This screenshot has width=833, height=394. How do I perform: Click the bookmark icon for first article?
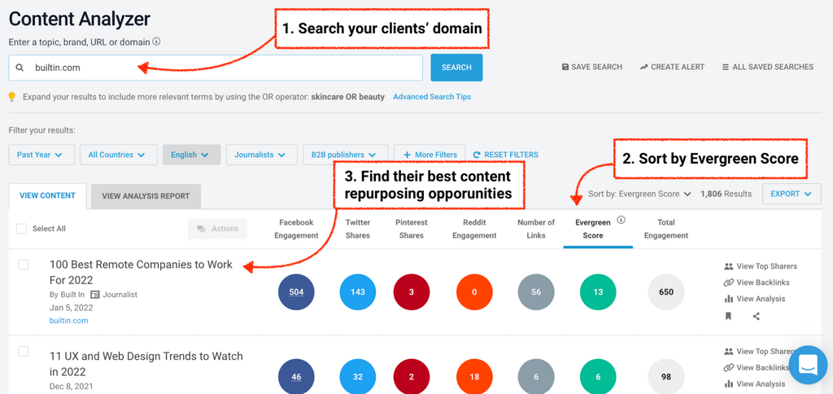click(x=728, y=317)
